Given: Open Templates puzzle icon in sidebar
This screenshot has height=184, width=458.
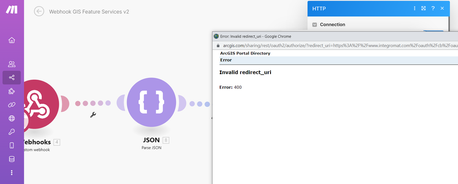Looking at the screenshot, I should point(11,91).
